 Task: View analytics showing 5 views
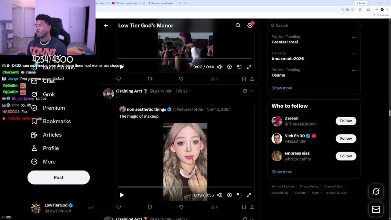point(214,79)
